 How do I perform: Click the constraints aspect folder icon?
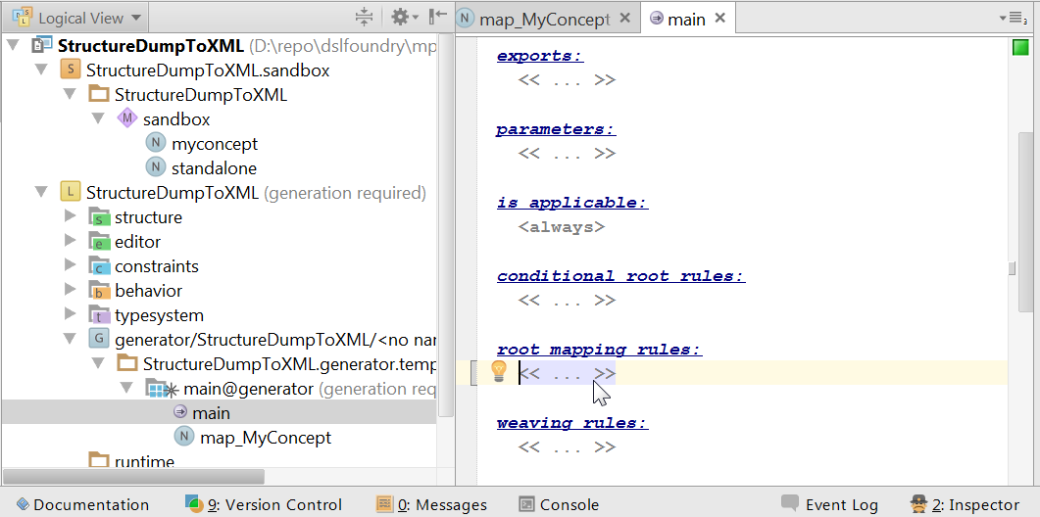point(99,265)
